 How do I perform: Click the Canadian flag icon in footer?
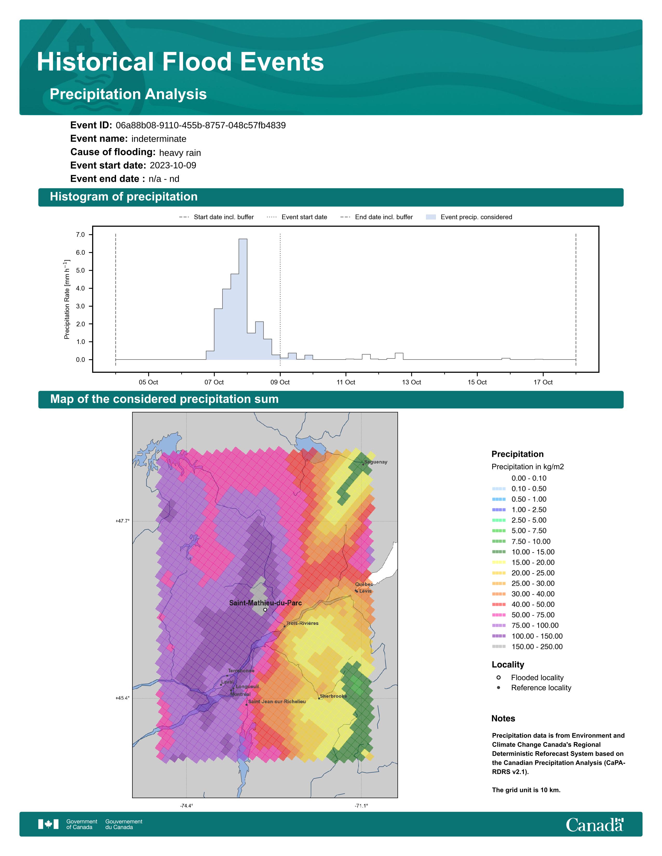(x=48, y=824)
